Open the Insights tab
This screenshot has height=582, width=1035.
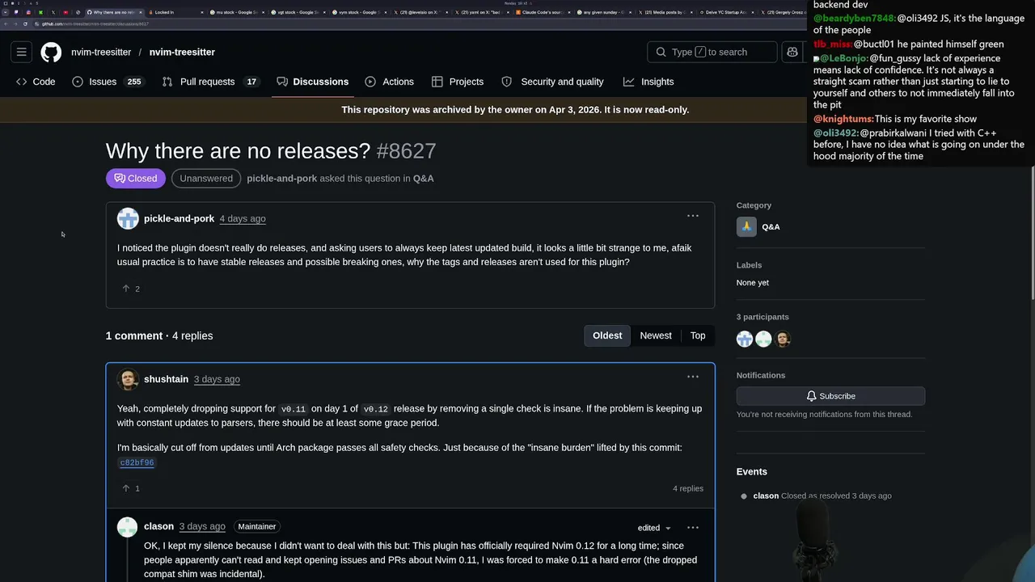tap(648, 82)
